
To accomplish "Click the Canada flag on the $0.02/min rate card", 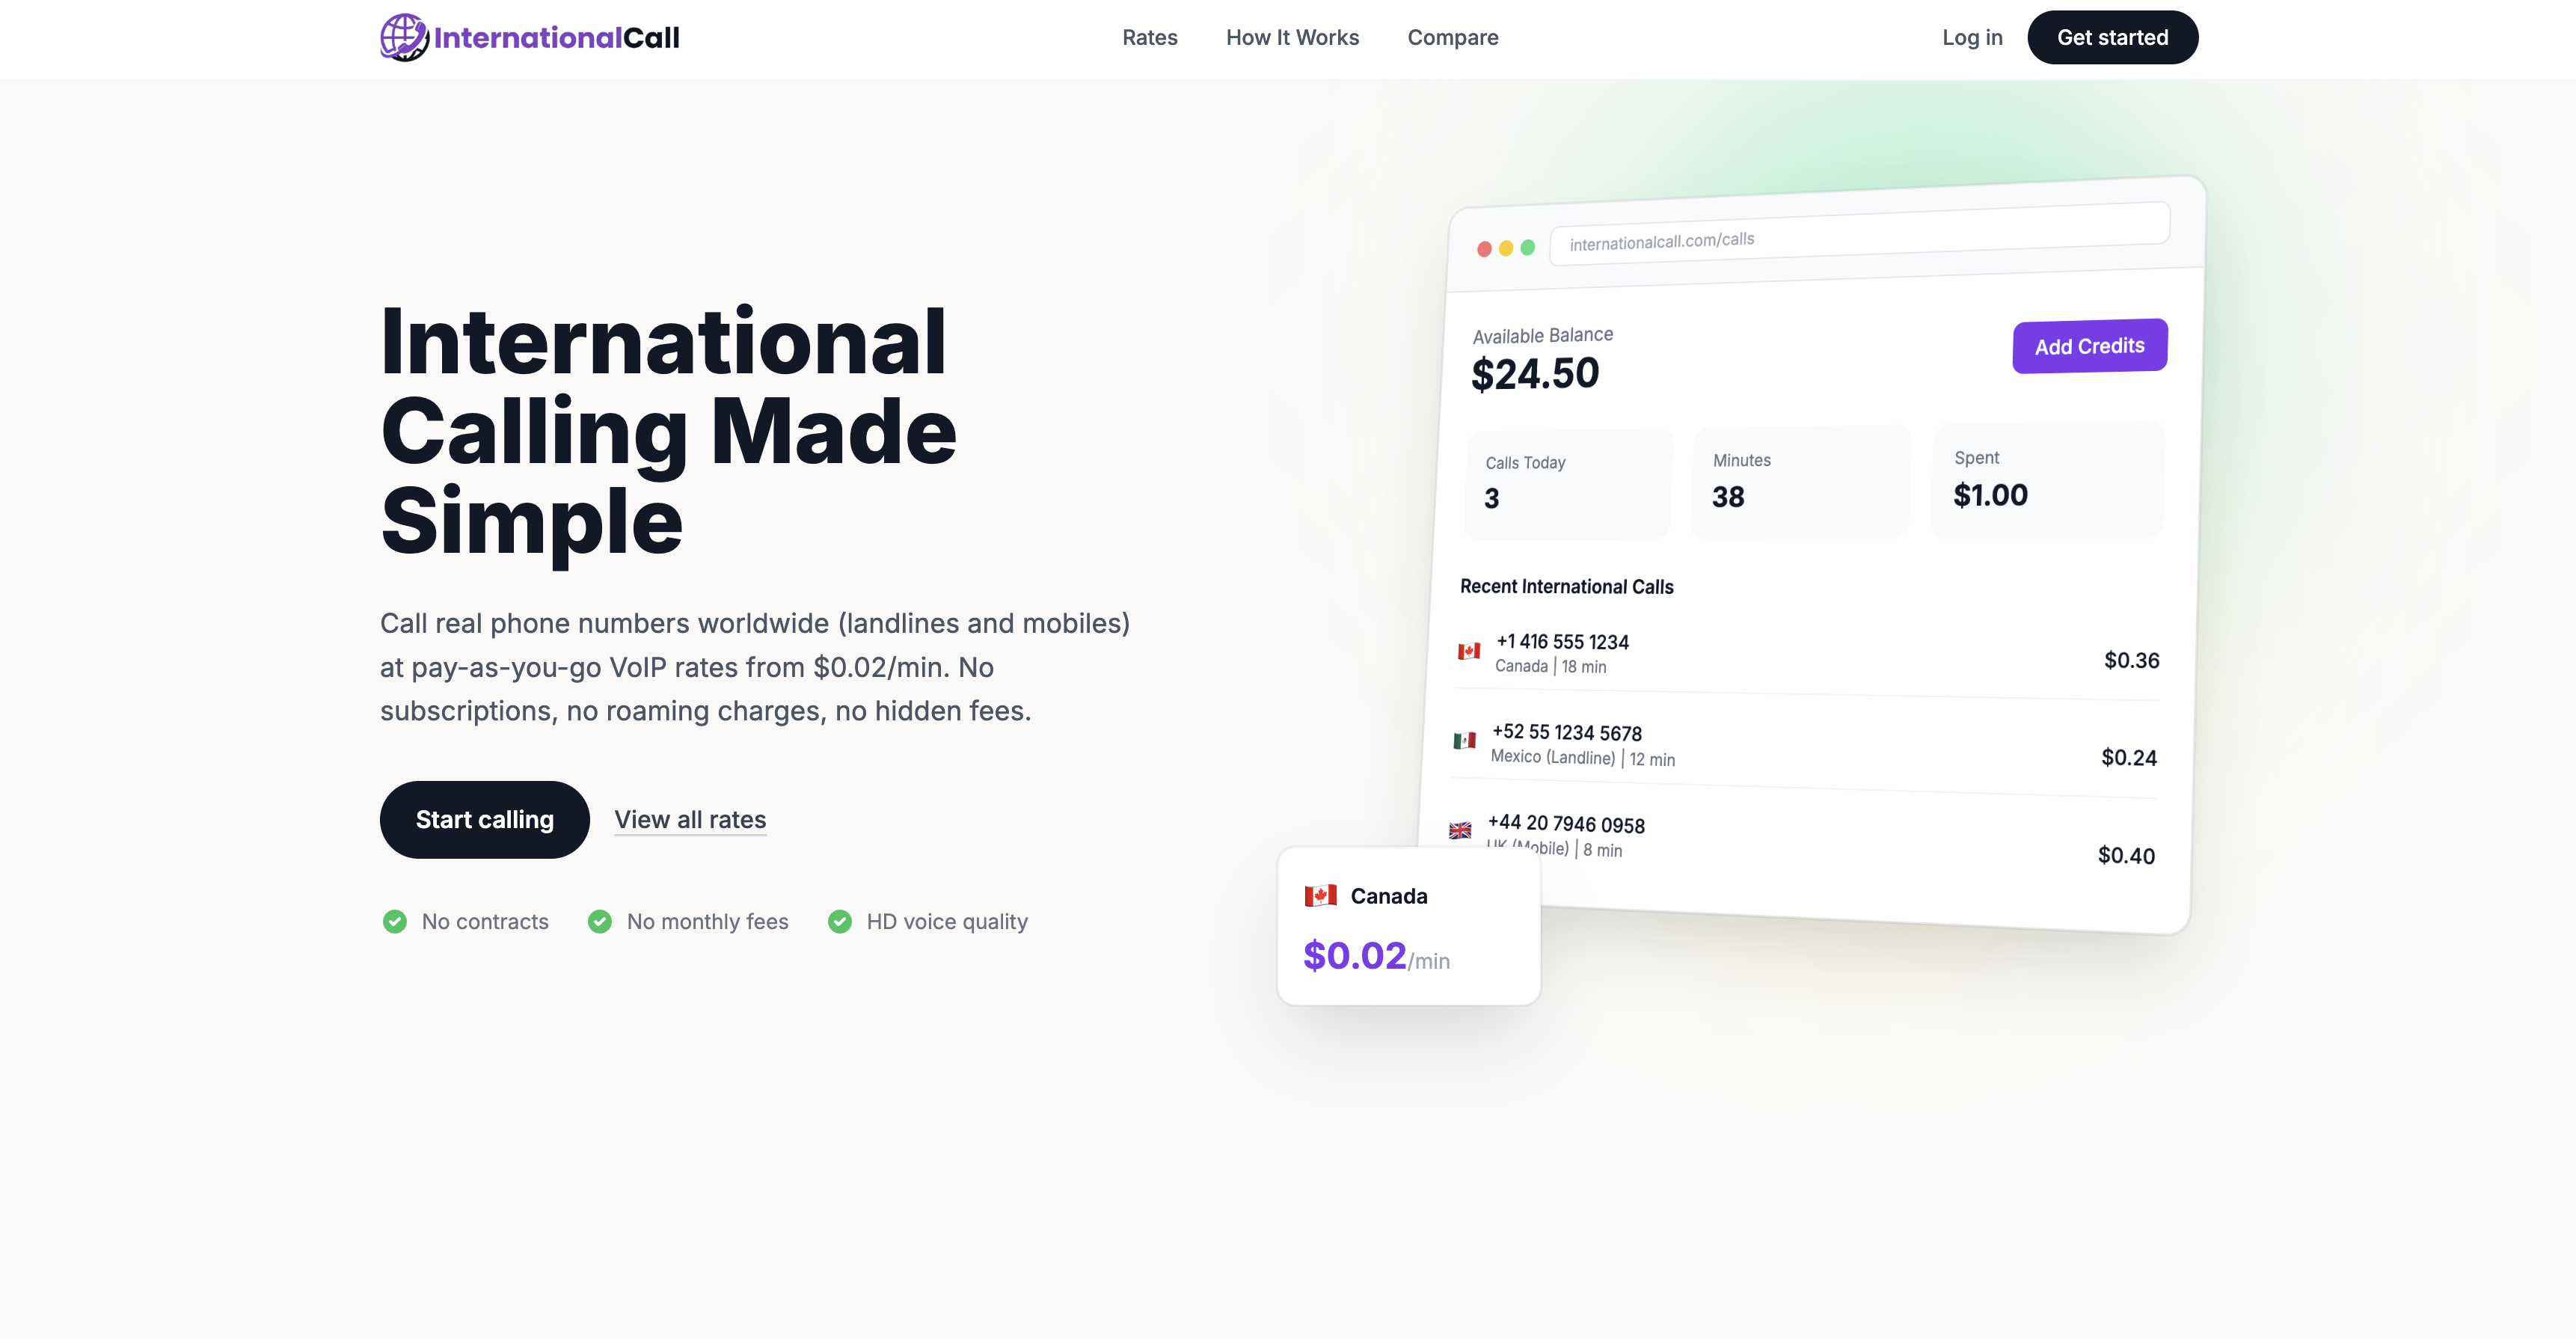I will (1320, 895).
